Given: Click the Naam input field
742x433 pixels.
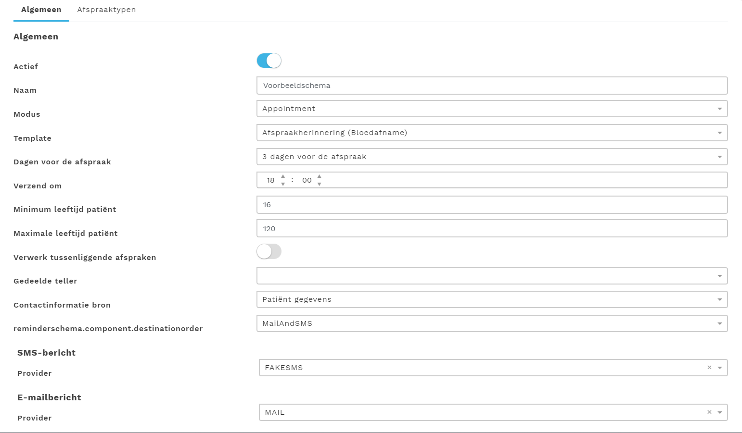Looking at the screenshot, I should 492,86.
